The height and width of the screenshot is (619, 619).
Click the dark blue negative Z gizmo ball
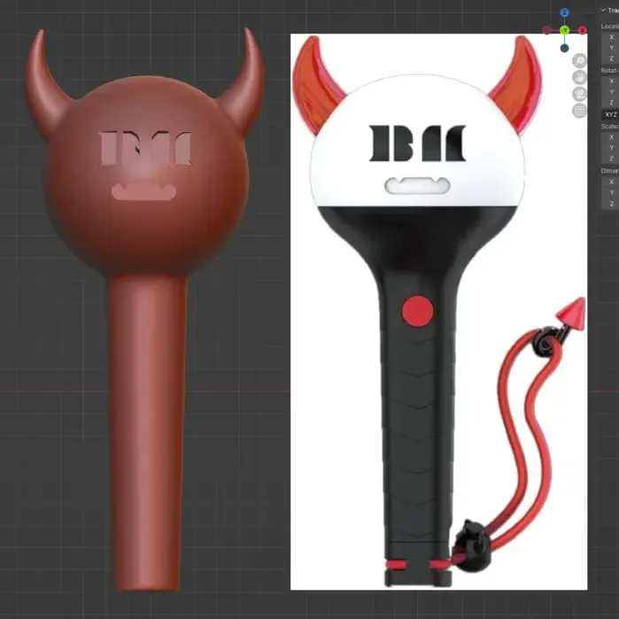(564, 48)
